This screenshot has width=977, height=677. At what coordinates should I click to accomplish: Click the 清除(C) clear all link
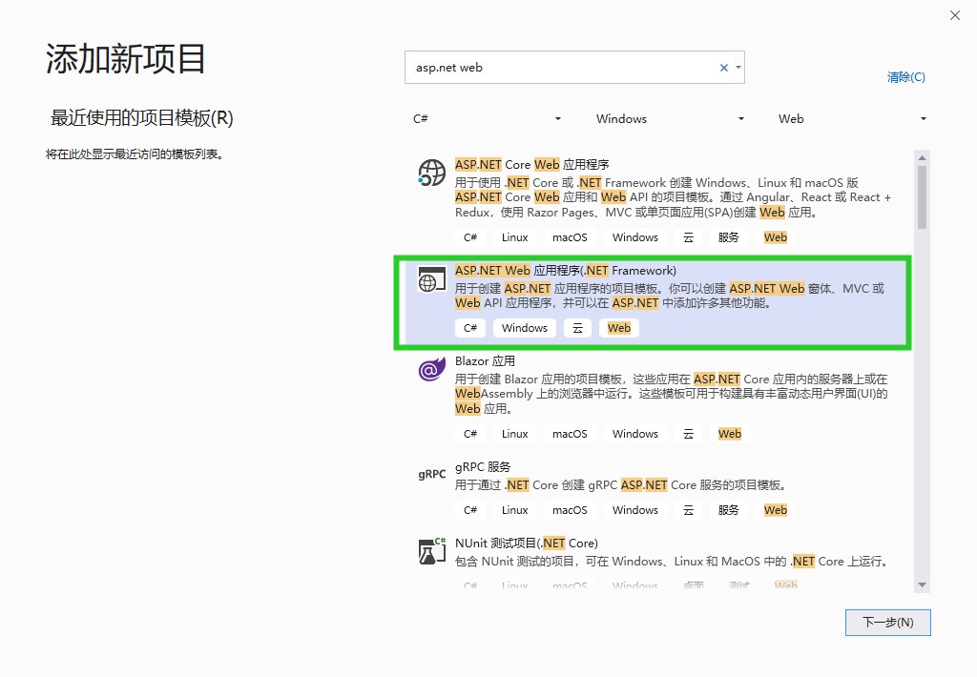pos(905,77)
